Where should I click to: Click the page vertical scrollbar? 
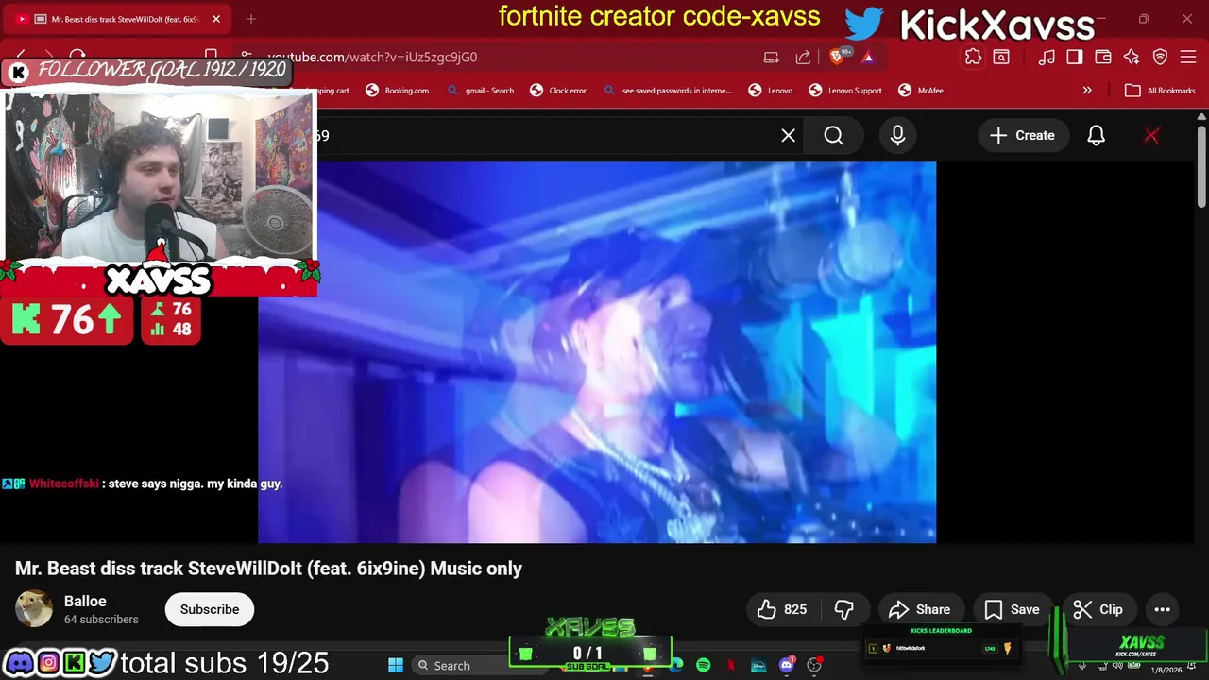1201,165
